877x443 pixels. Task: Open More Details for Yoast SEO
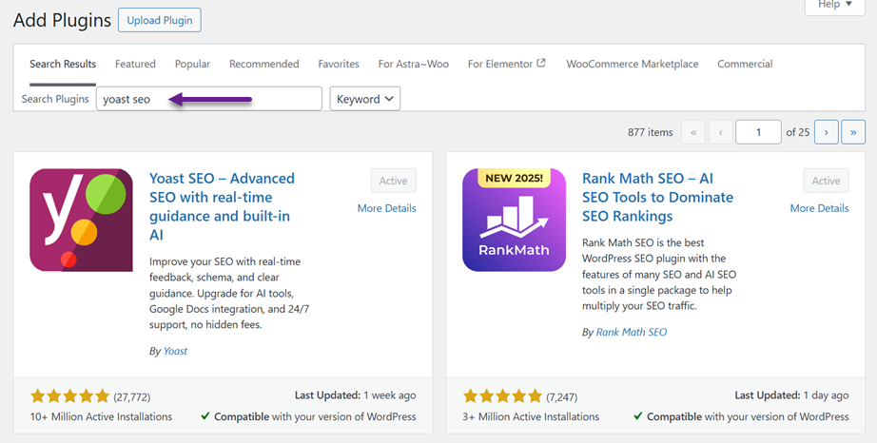click(x=386, y=208)
